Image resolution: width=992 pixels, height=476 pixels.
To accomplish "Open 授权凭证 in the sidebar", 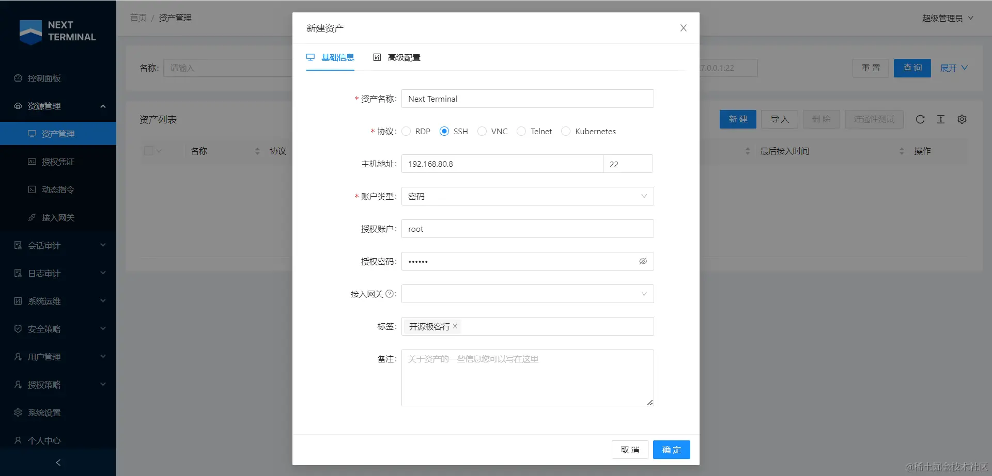I will click(58, 162).
